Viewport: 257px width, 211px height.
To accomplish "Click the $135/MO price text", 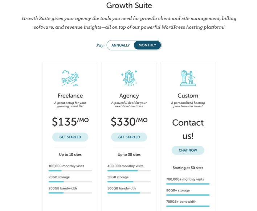I will click(x=70, y=121).
